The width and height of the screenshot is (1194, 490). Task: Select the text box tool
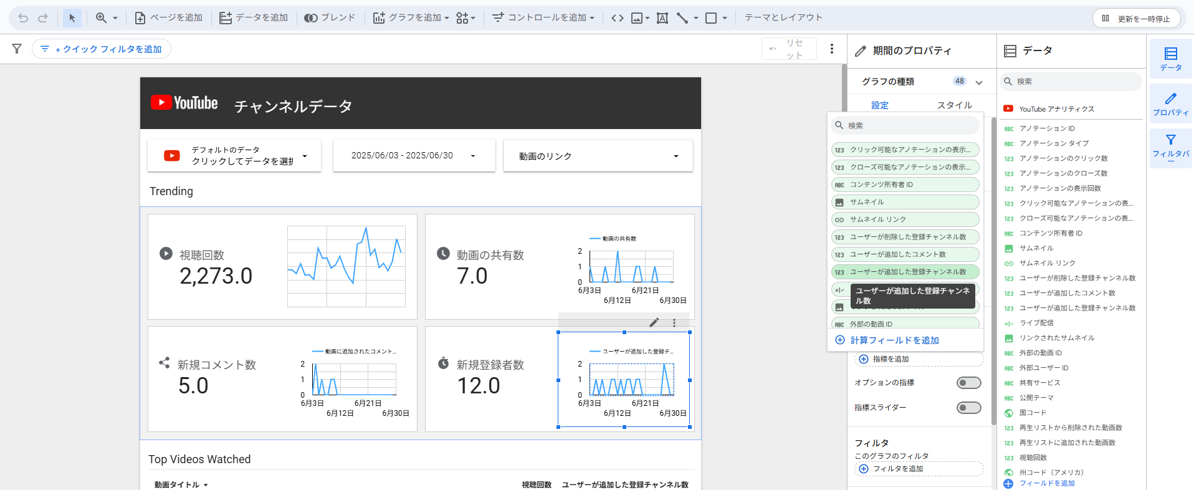point(662,18)
